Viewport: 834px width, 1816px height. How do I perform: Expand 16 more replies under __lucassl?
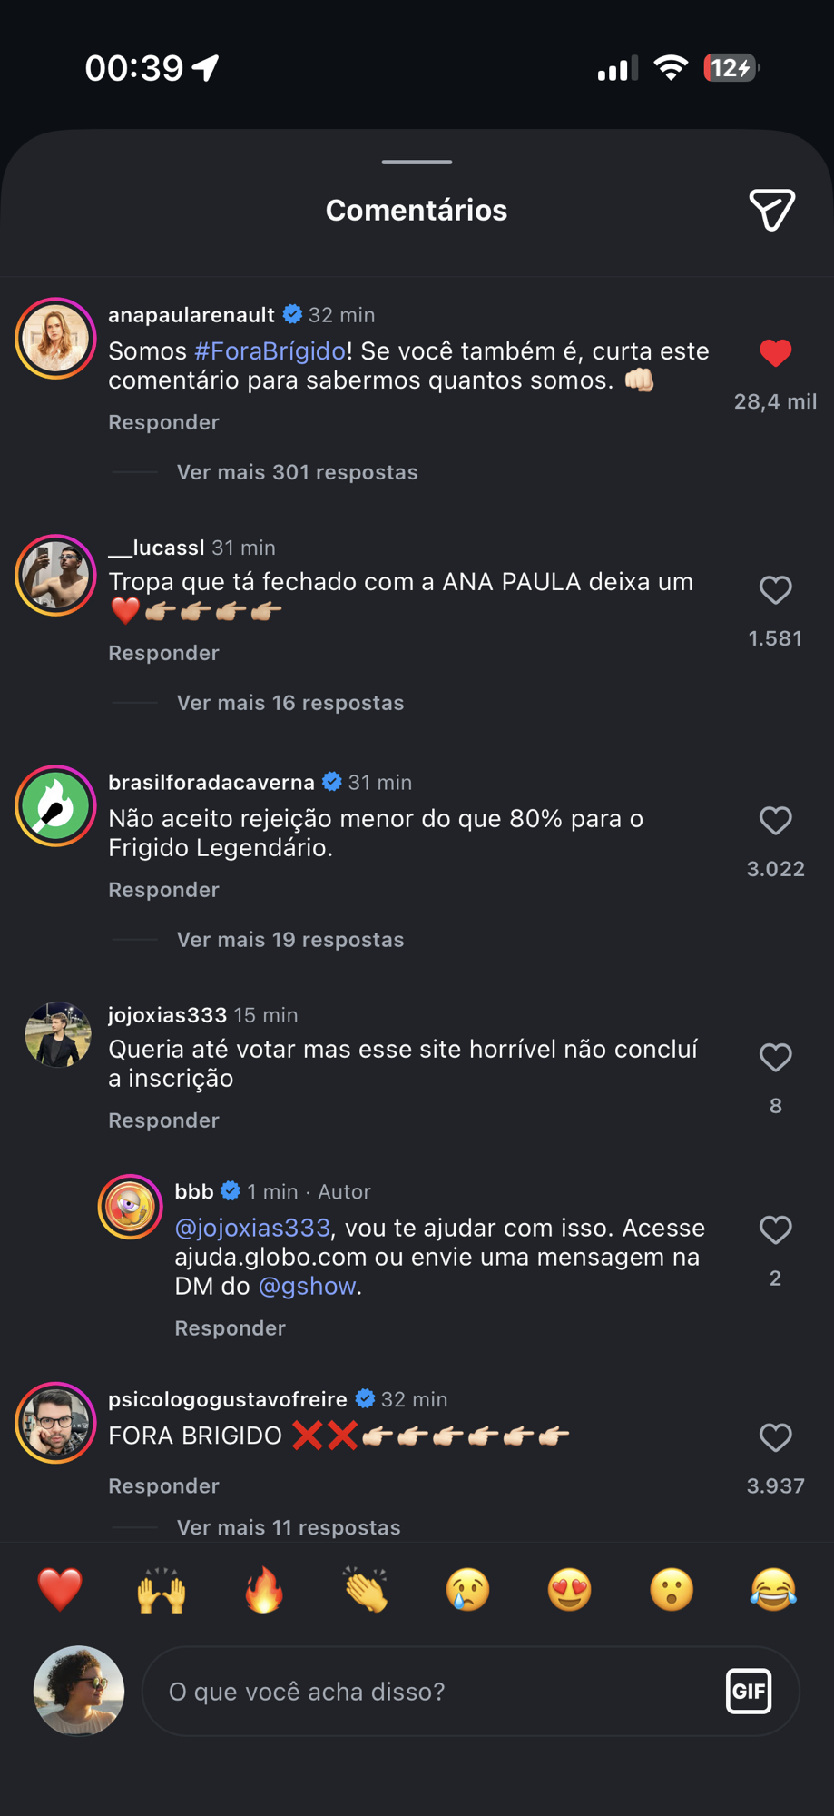point(289,703)
